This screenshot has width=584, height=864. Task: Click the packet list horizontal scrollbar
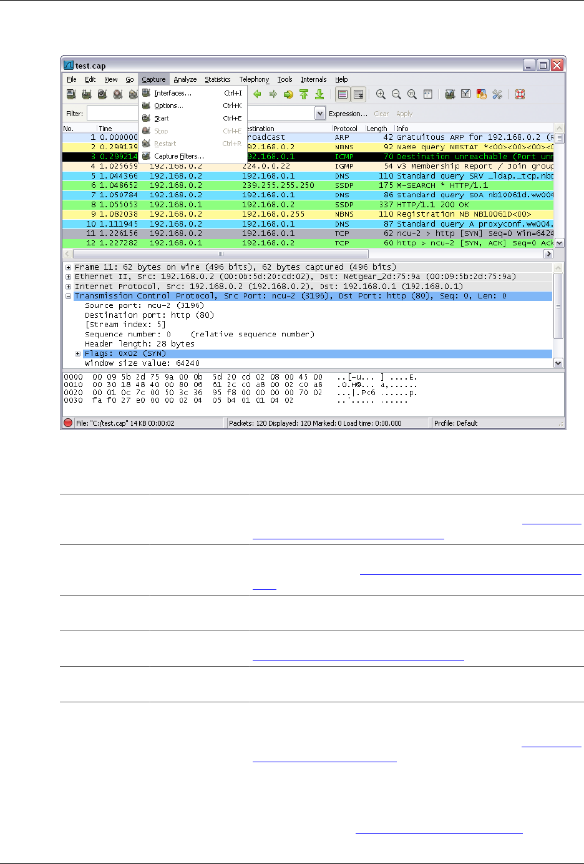221,254
